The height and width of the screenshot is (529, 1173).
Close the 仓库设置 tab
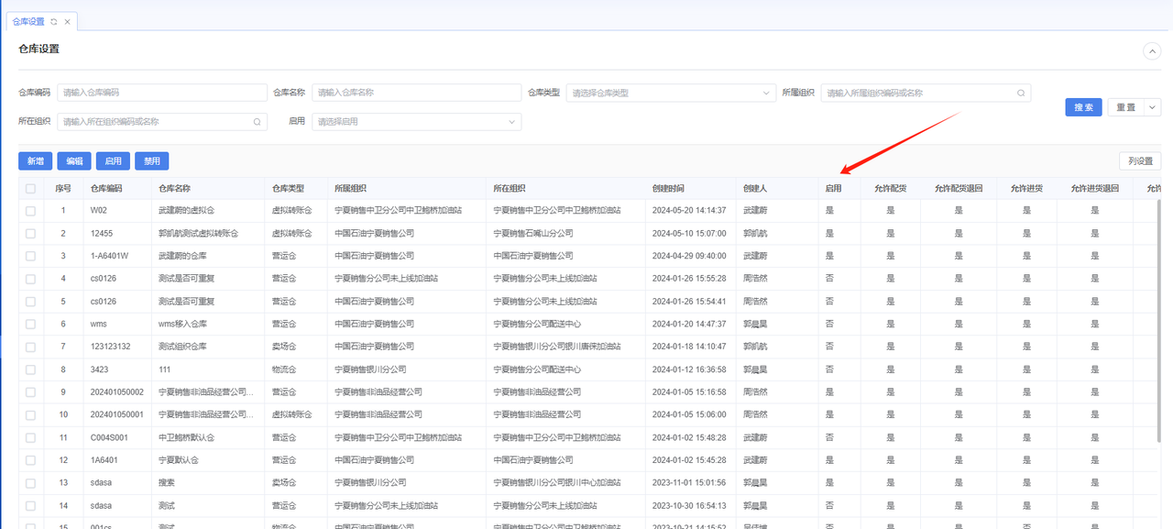[x=67, y=21]
